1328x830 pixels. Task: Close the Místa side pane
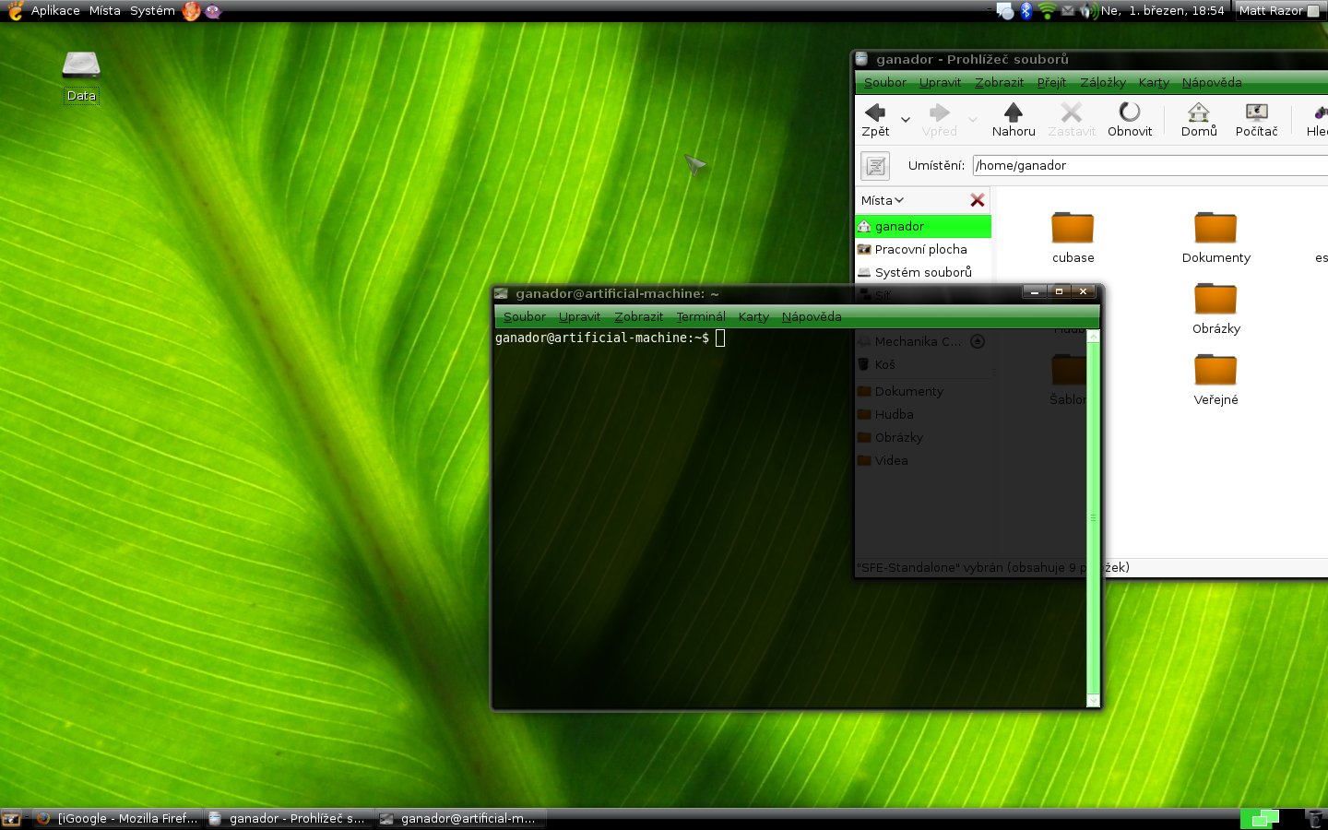click(978, 200)
